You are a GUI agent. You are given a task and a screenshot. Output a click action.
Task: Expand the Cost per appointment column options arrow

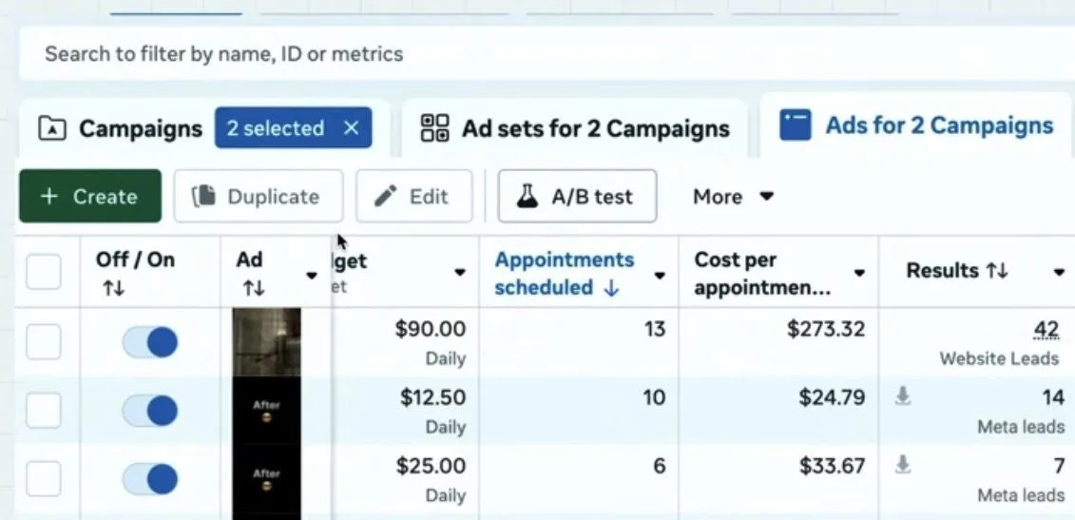pos(859,274)
